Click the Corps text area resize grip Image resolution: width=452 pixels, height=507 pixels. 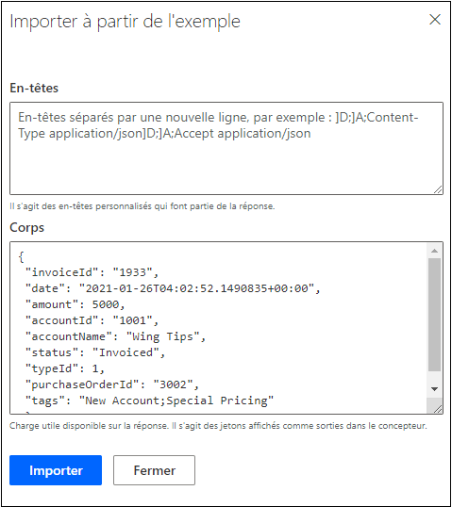[438, 409]
